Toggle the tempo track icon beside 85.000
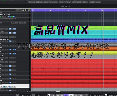Screen dimensions: 117x96 106,95
